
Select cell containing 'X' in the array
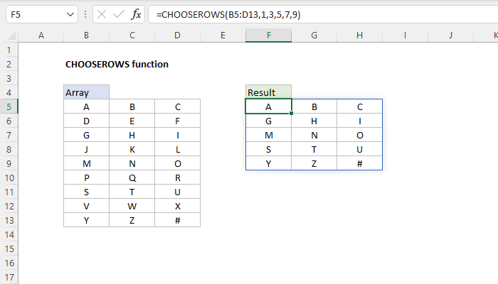[178, 206]
